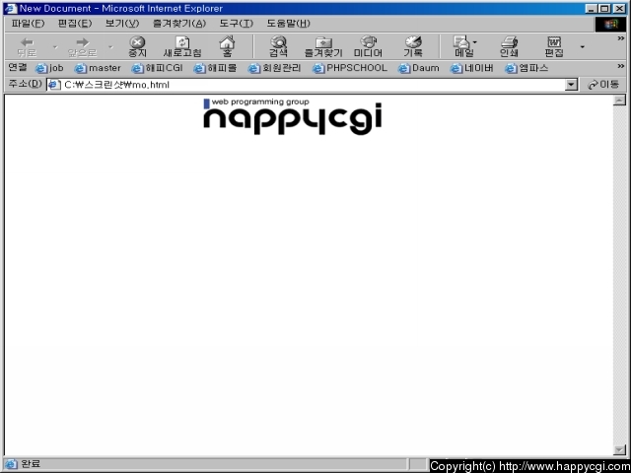Image resolution: width=631 pixels, height=473 pixels.
Task: Open History (기록) toolbar icon
Action: (413, 46)
